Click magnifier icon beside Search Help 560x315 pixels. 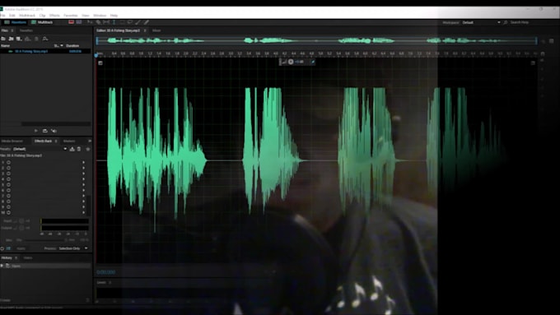point(506,22)
